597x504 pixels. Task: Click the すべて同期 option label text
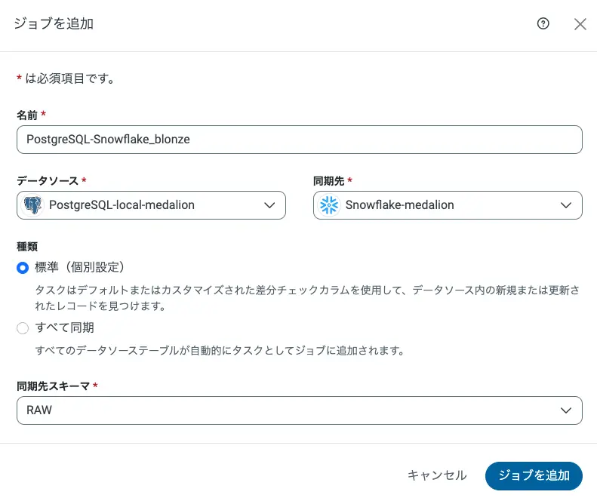click(x=64, y=327)
